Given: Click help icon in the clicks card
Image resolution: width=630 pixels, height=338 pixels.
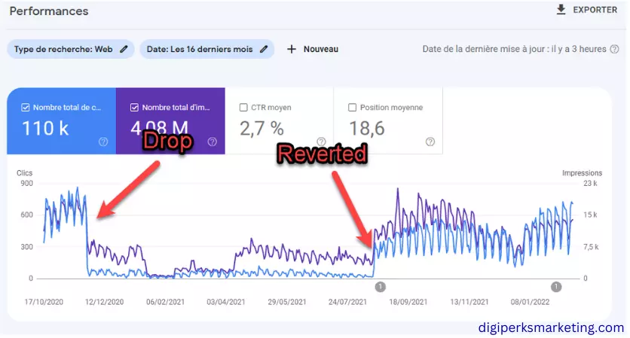Looking at the screenshot, I should [x=103, y=142].
